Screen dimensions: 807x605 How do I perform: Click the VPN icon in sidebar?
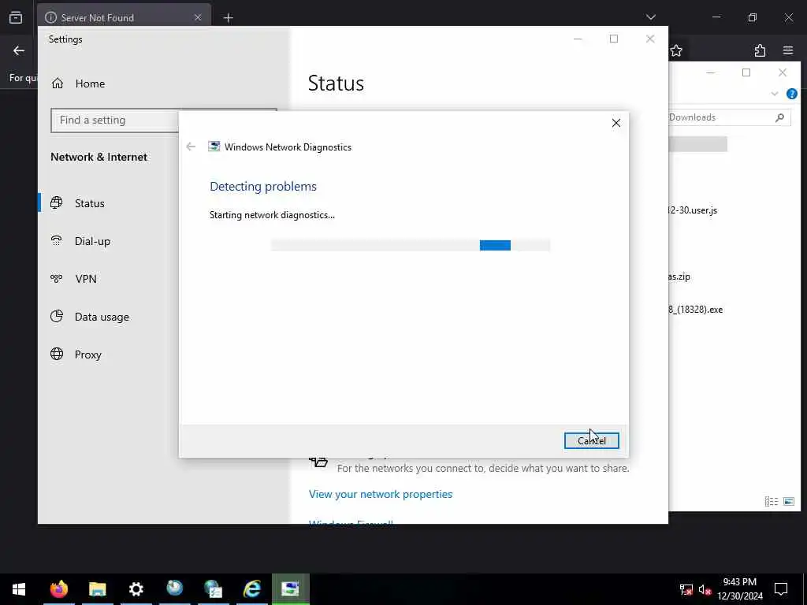coord(57,278)
